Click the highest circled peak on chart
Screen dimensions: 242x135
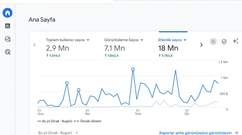pos(133,69)
